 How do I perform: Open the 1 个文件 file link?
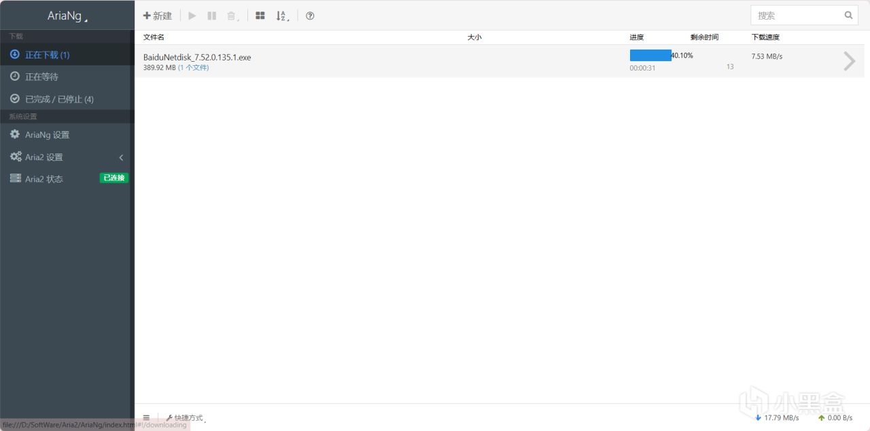[194, 68]
